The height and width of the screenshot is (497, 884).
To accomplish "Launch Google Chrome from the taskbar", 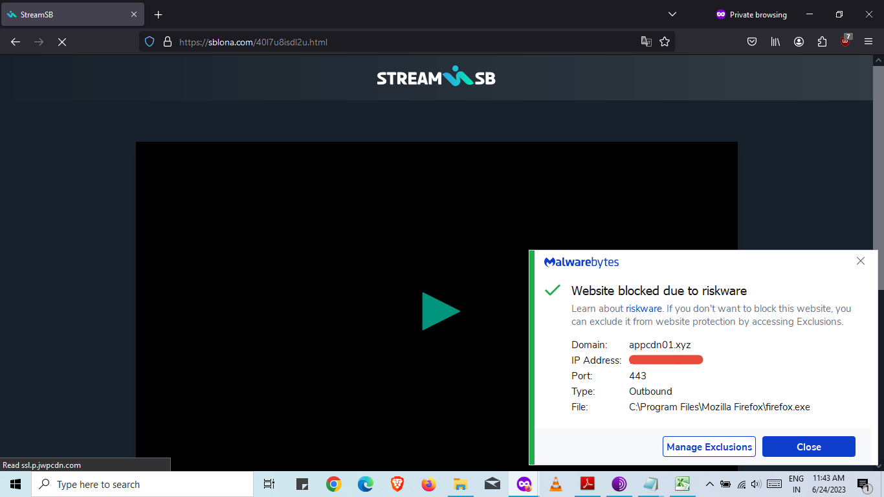I will [334, 484].
